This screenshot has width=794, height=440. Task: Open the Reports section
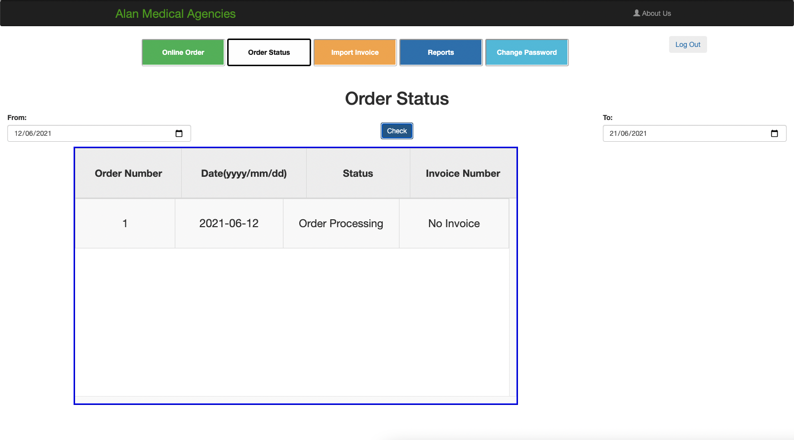point(441,52)
